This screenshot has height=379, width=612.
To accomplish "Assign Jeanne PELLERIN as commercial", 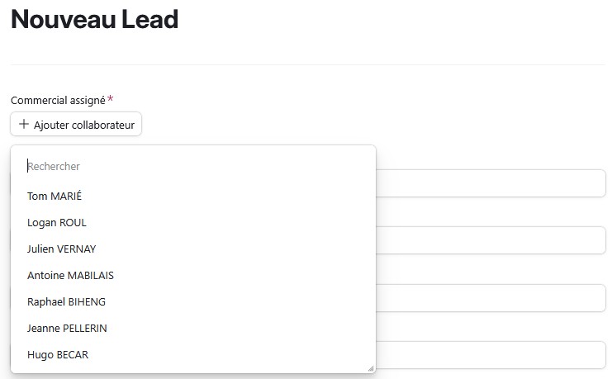I will pos(67,329).
